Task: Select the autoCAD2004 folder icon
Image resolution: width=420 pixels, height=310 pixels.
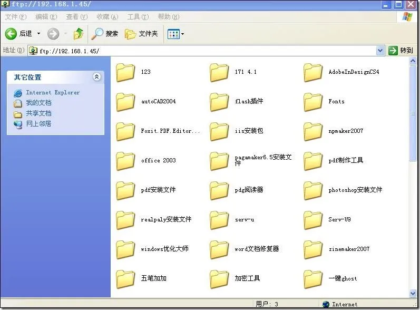Action: click(125, 102)
